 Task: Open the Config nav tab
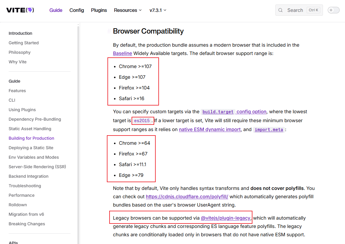(77, 10)
